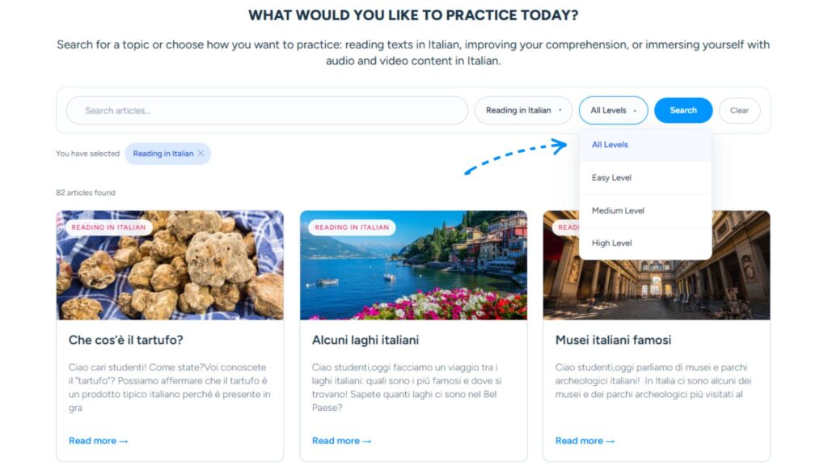Open article title Che cos'è il tartufo?
The width and height of the screenshot is (828, 466).
click(x=125, y=341)
